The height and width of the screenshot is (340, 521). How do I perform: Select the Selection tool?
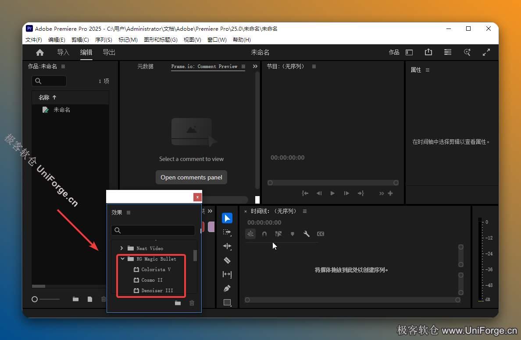pyautogui.click(x=227, y=218)
